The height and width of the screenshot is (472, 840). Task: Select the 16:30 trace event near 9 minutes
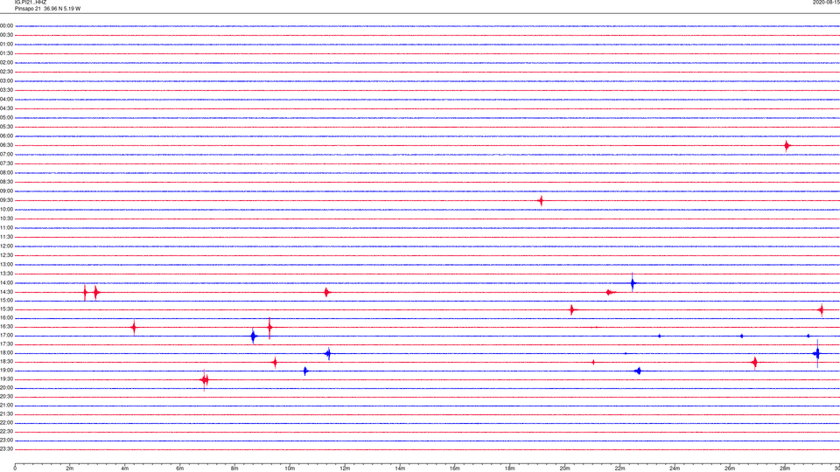coord(269,327)
